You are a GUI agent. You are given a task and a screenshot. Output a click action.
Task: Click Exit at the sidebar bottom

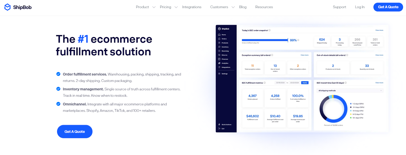point(221,129)
